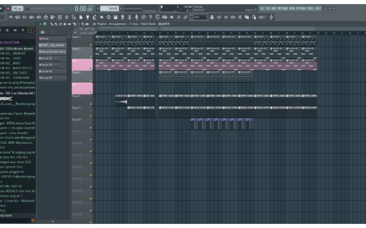Viewport: 366px width, 228px height.
Task: Click the tuning fork icon after Add
Action: pyautogui.click(x=271, y=17)
